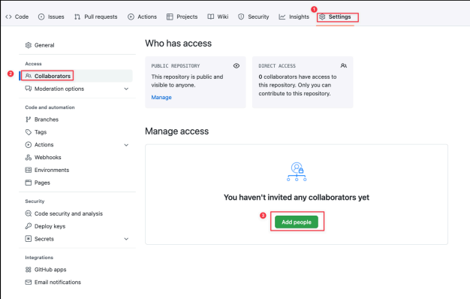Click the Pages browser icon
This screenshot has width=470, height=299.
point(29,183)
